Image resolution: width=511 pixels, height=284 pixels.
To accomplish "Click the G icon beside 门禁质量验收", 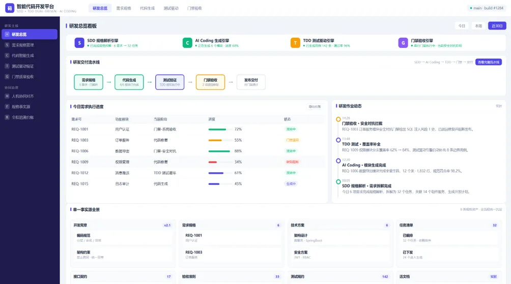I will click(x=7, y=76).
